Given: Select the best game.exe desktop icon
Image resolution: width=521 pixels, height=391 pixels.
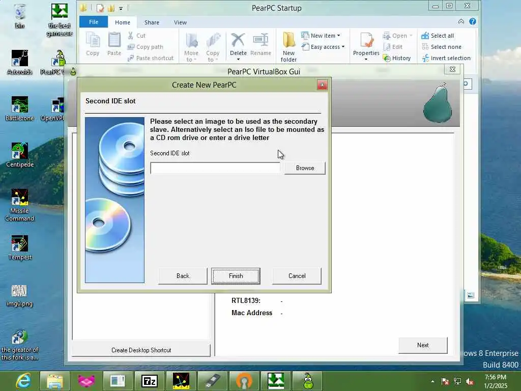Looking at the screenshot, I should point(60,20).
